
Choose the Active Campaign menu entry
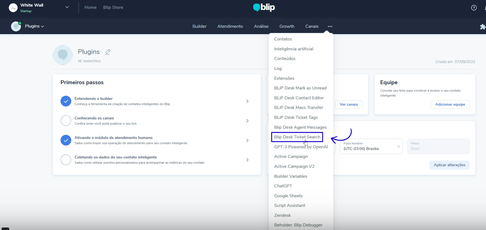pyautogui.click(x=291, y=157)
